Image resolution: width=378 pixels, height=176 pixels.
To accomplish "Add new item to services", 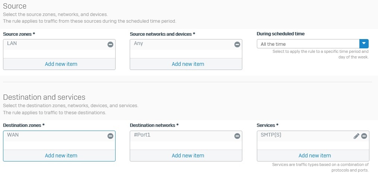I will (315, 156).
